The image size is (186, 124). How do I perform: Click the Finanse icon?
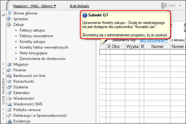9,70
